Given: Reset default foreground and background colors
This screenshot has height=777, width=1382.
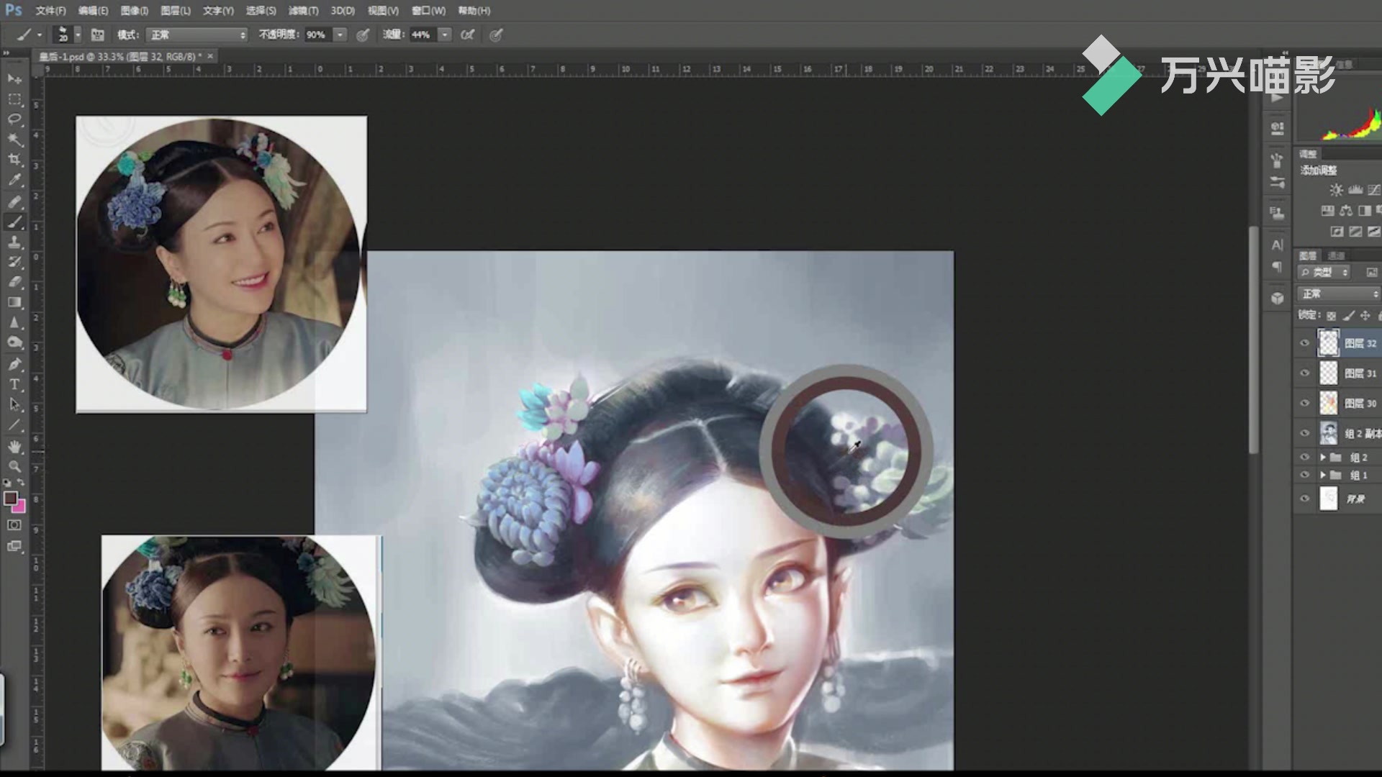Looking at the screenshot, I should tap(6, 483).
